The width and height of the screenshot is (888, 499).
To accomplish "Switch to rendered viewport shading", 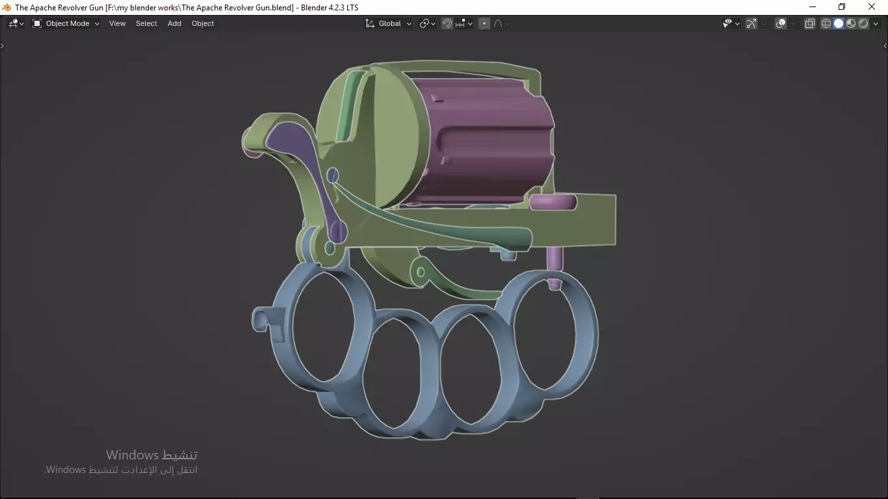I will (x=863, y=23).
